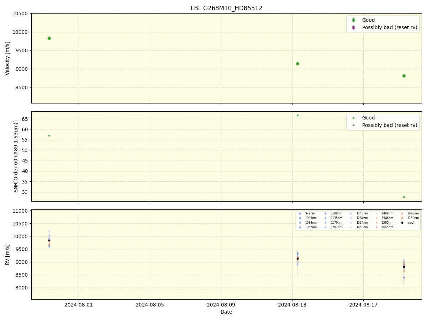Click the SNR data point near 57
The width and height of the screenshot is (427, 320).
[49, 135]
